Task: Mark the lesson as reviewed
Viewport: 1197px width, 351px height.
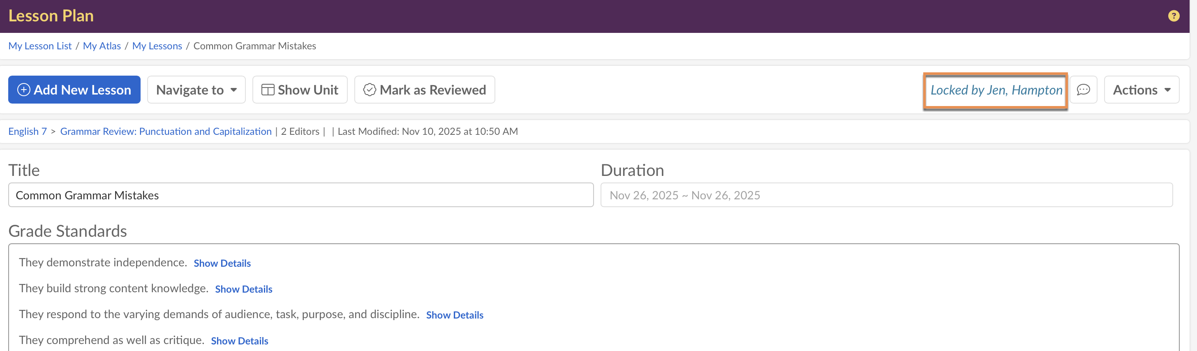Action: pyautogui.click(x=424, y=90)
